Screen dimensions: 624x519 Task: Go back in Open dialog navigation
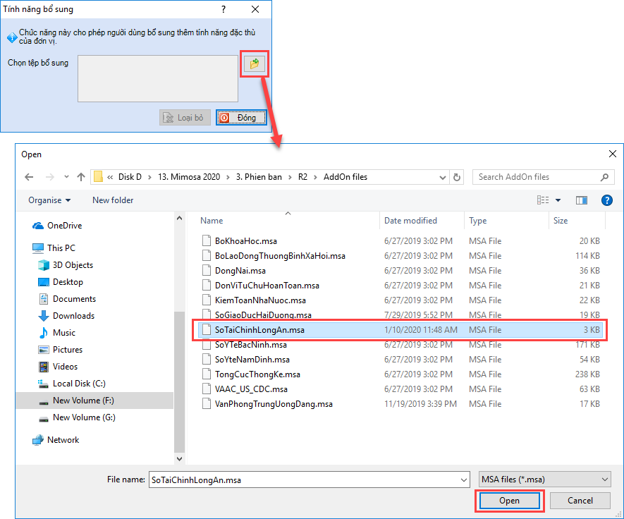(29, 177)
